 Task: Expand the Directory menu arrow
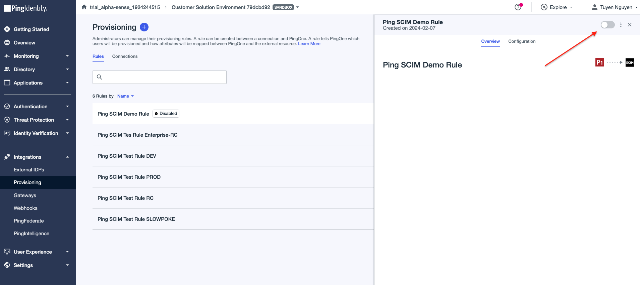pyautogui.click(x=67, y=69)
